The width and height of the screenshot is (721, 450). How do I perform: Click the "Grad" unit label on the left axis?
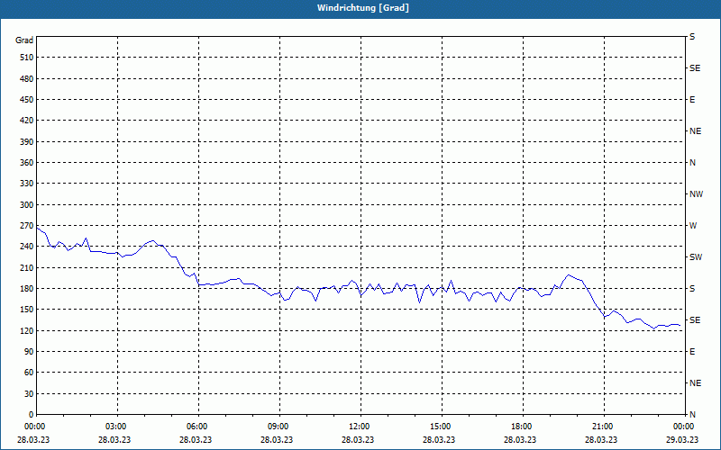[24, 40]
